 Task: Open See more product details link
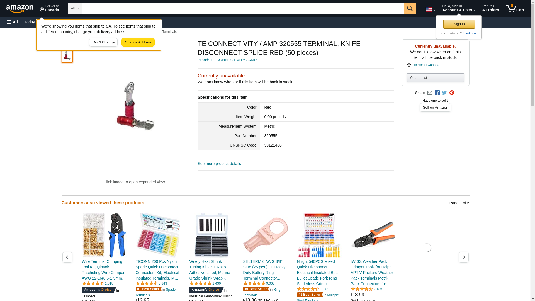click(x=219, y=164)
